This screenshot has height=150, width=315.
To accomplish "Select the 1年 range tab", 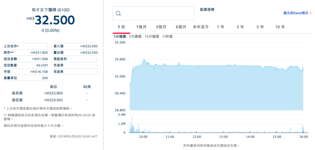I will [x=220, y=27].
